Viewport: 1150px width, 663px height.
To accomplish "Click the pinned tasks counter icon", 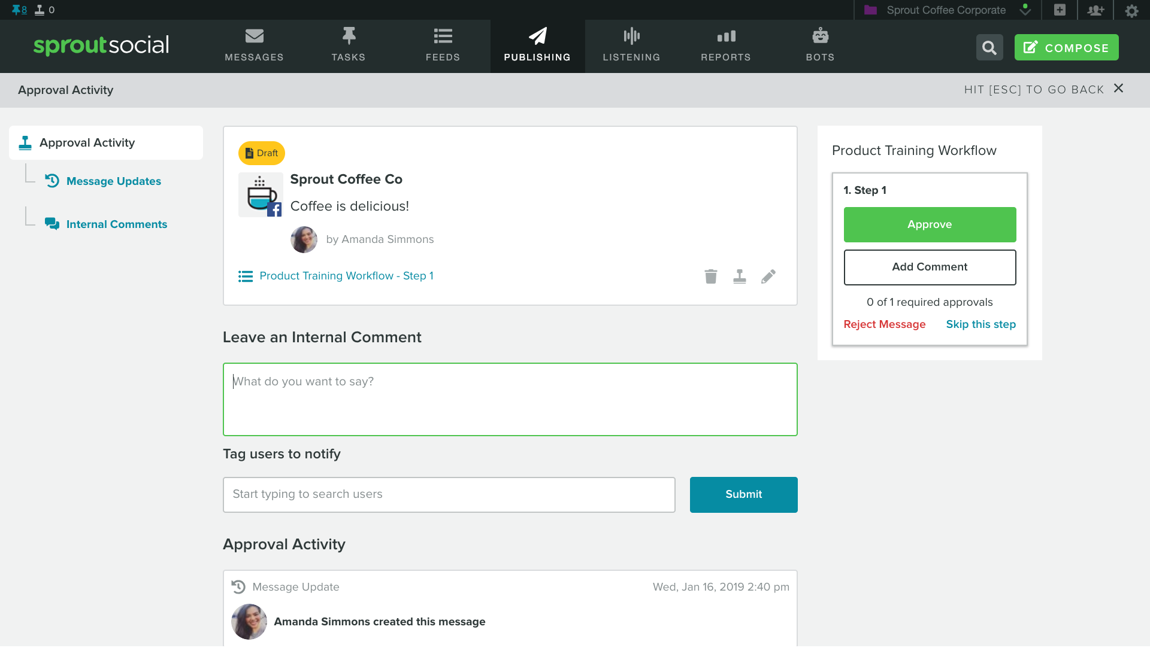I will (x=19, y=10).
